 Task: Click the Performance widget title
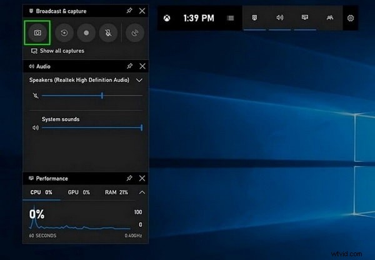pos(52,178)
